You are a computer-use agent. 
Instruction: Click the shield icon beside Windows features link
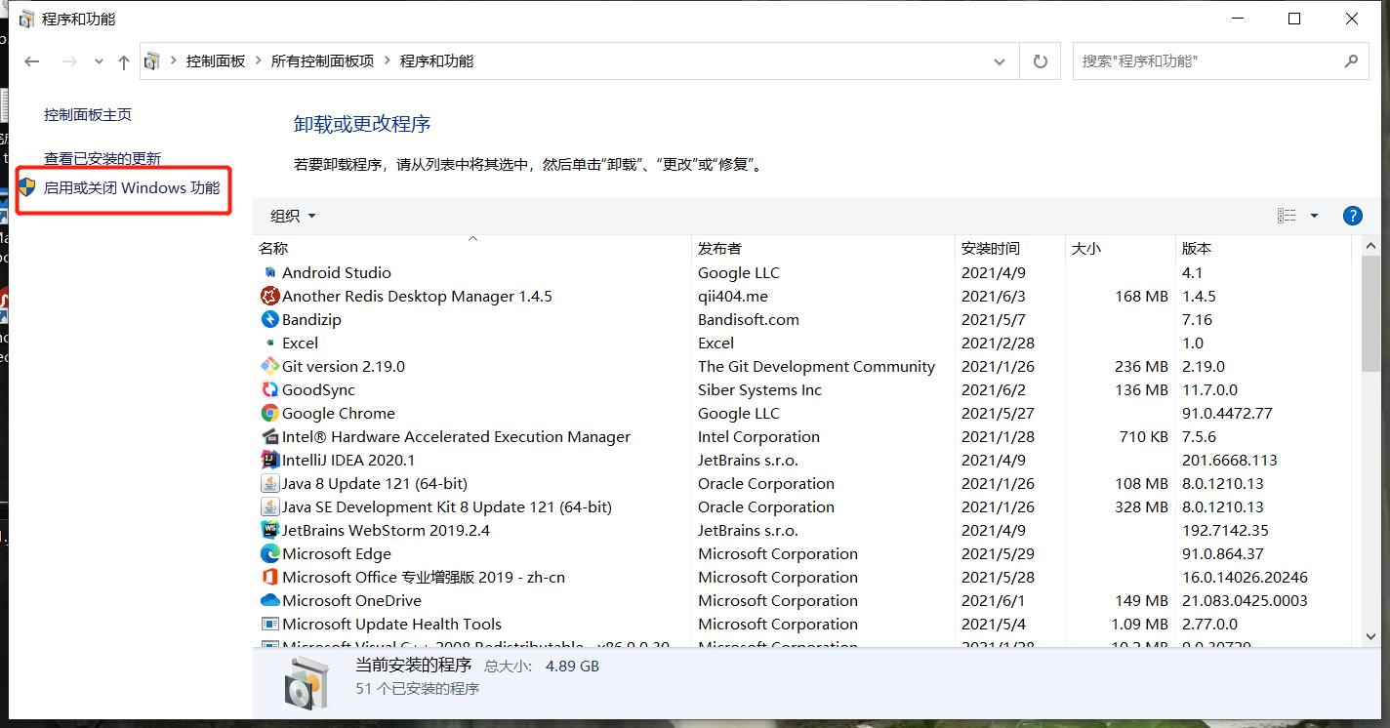[27, 187]
